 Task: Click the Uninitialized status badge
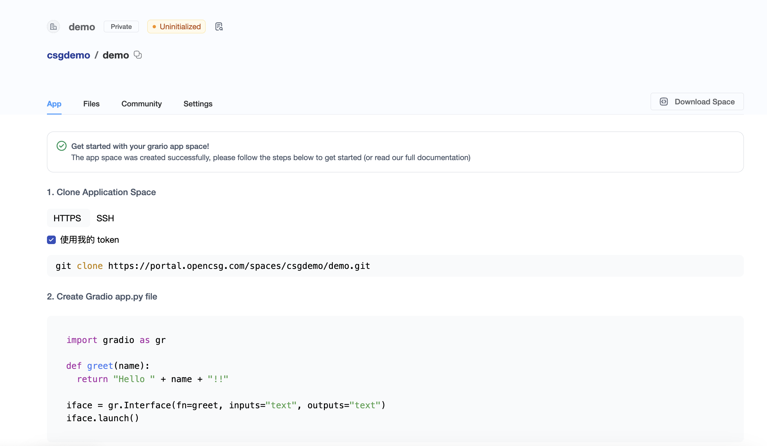(176, 26)
